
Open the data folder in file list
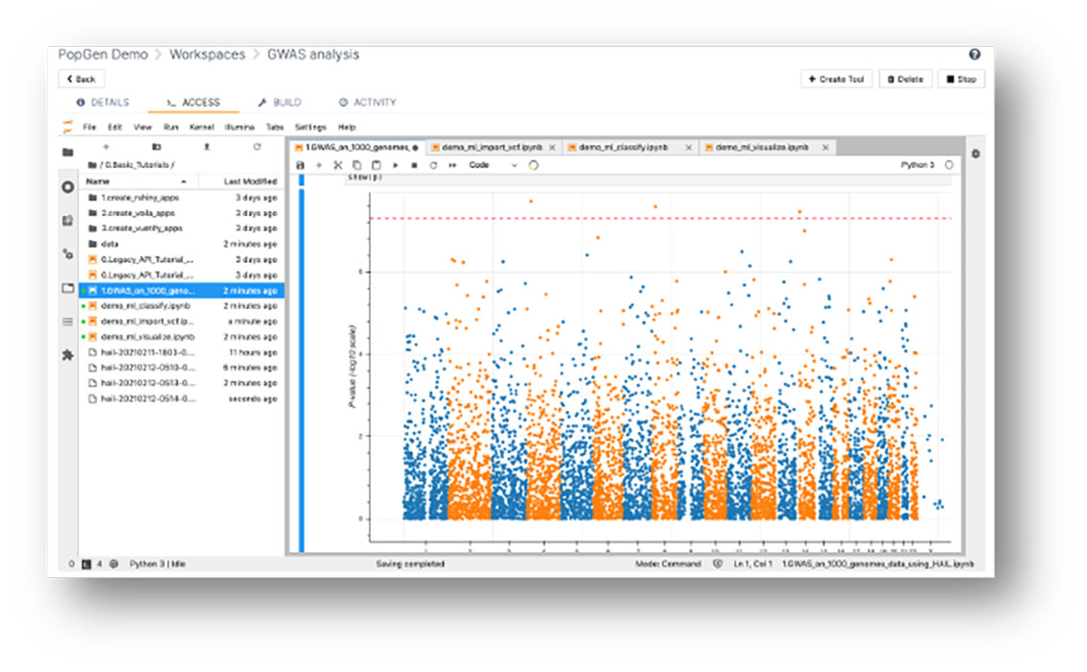pyautogui.click(x=110, y=244)
